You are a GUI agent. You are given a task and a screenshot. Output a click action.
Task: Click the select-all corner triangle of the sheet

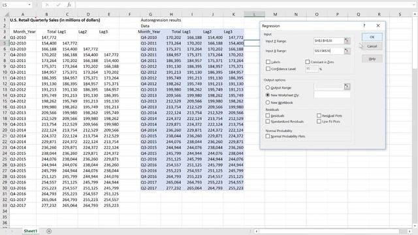pos(6,14)
